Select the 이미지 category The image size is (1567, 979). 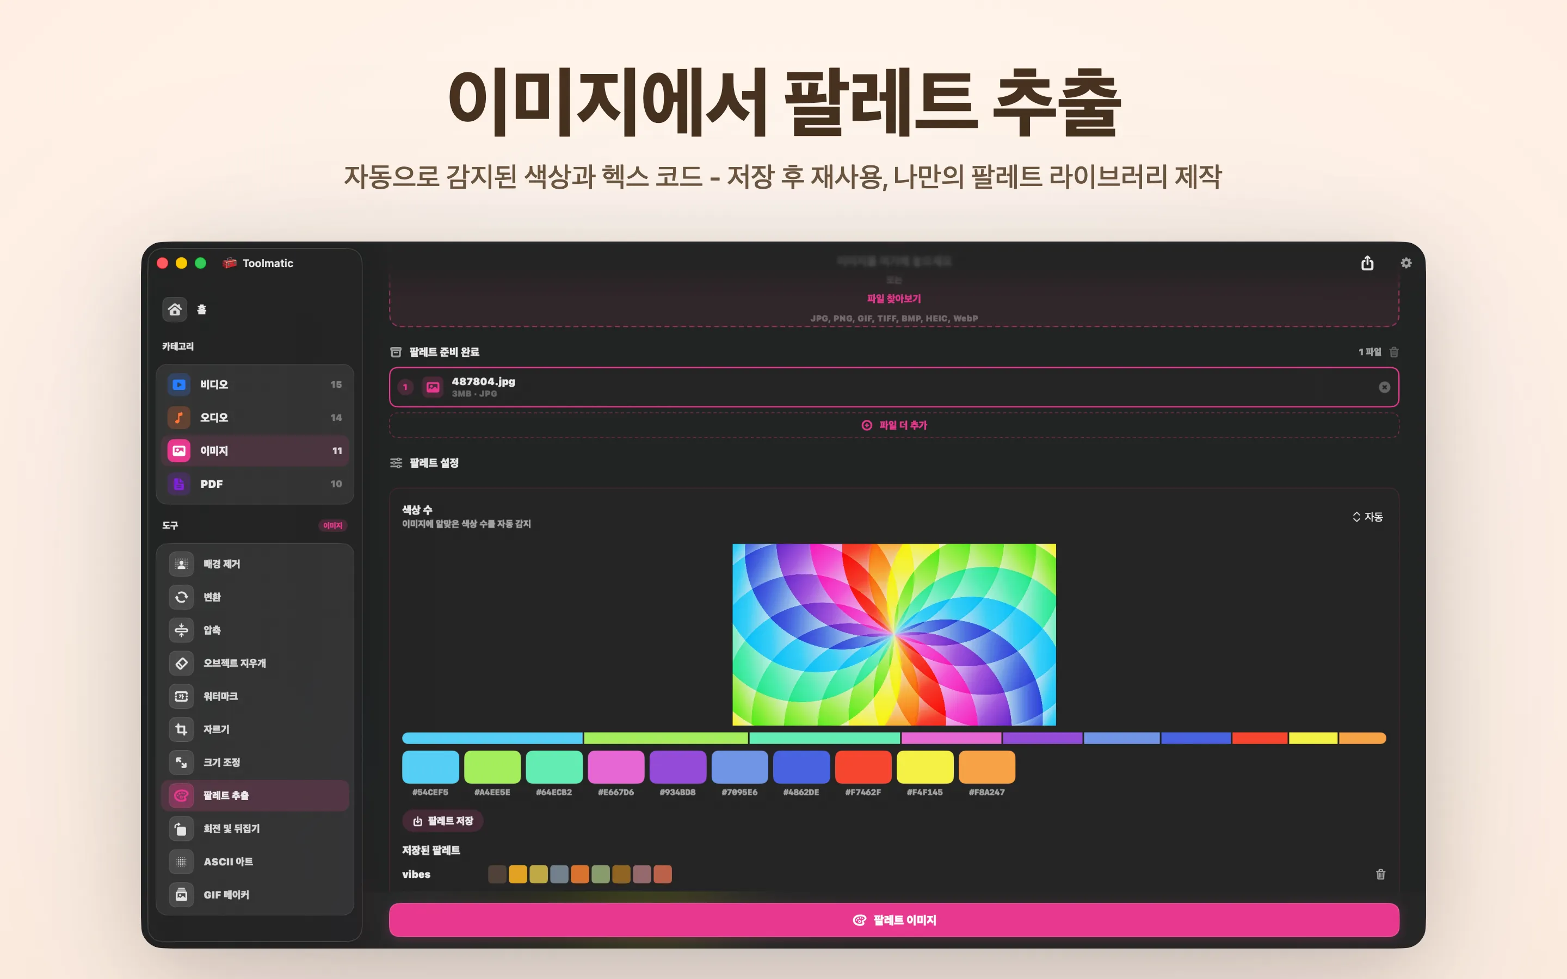point(255,451)
